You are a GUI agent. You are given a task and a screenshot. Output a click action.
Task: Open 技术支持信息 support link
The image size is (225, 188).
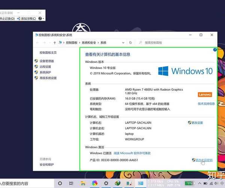pyautogui.click(x=206, y=103)
